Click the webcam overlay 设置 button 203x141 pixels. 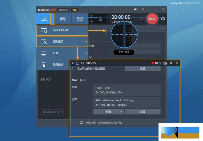(x=143, y=69)
